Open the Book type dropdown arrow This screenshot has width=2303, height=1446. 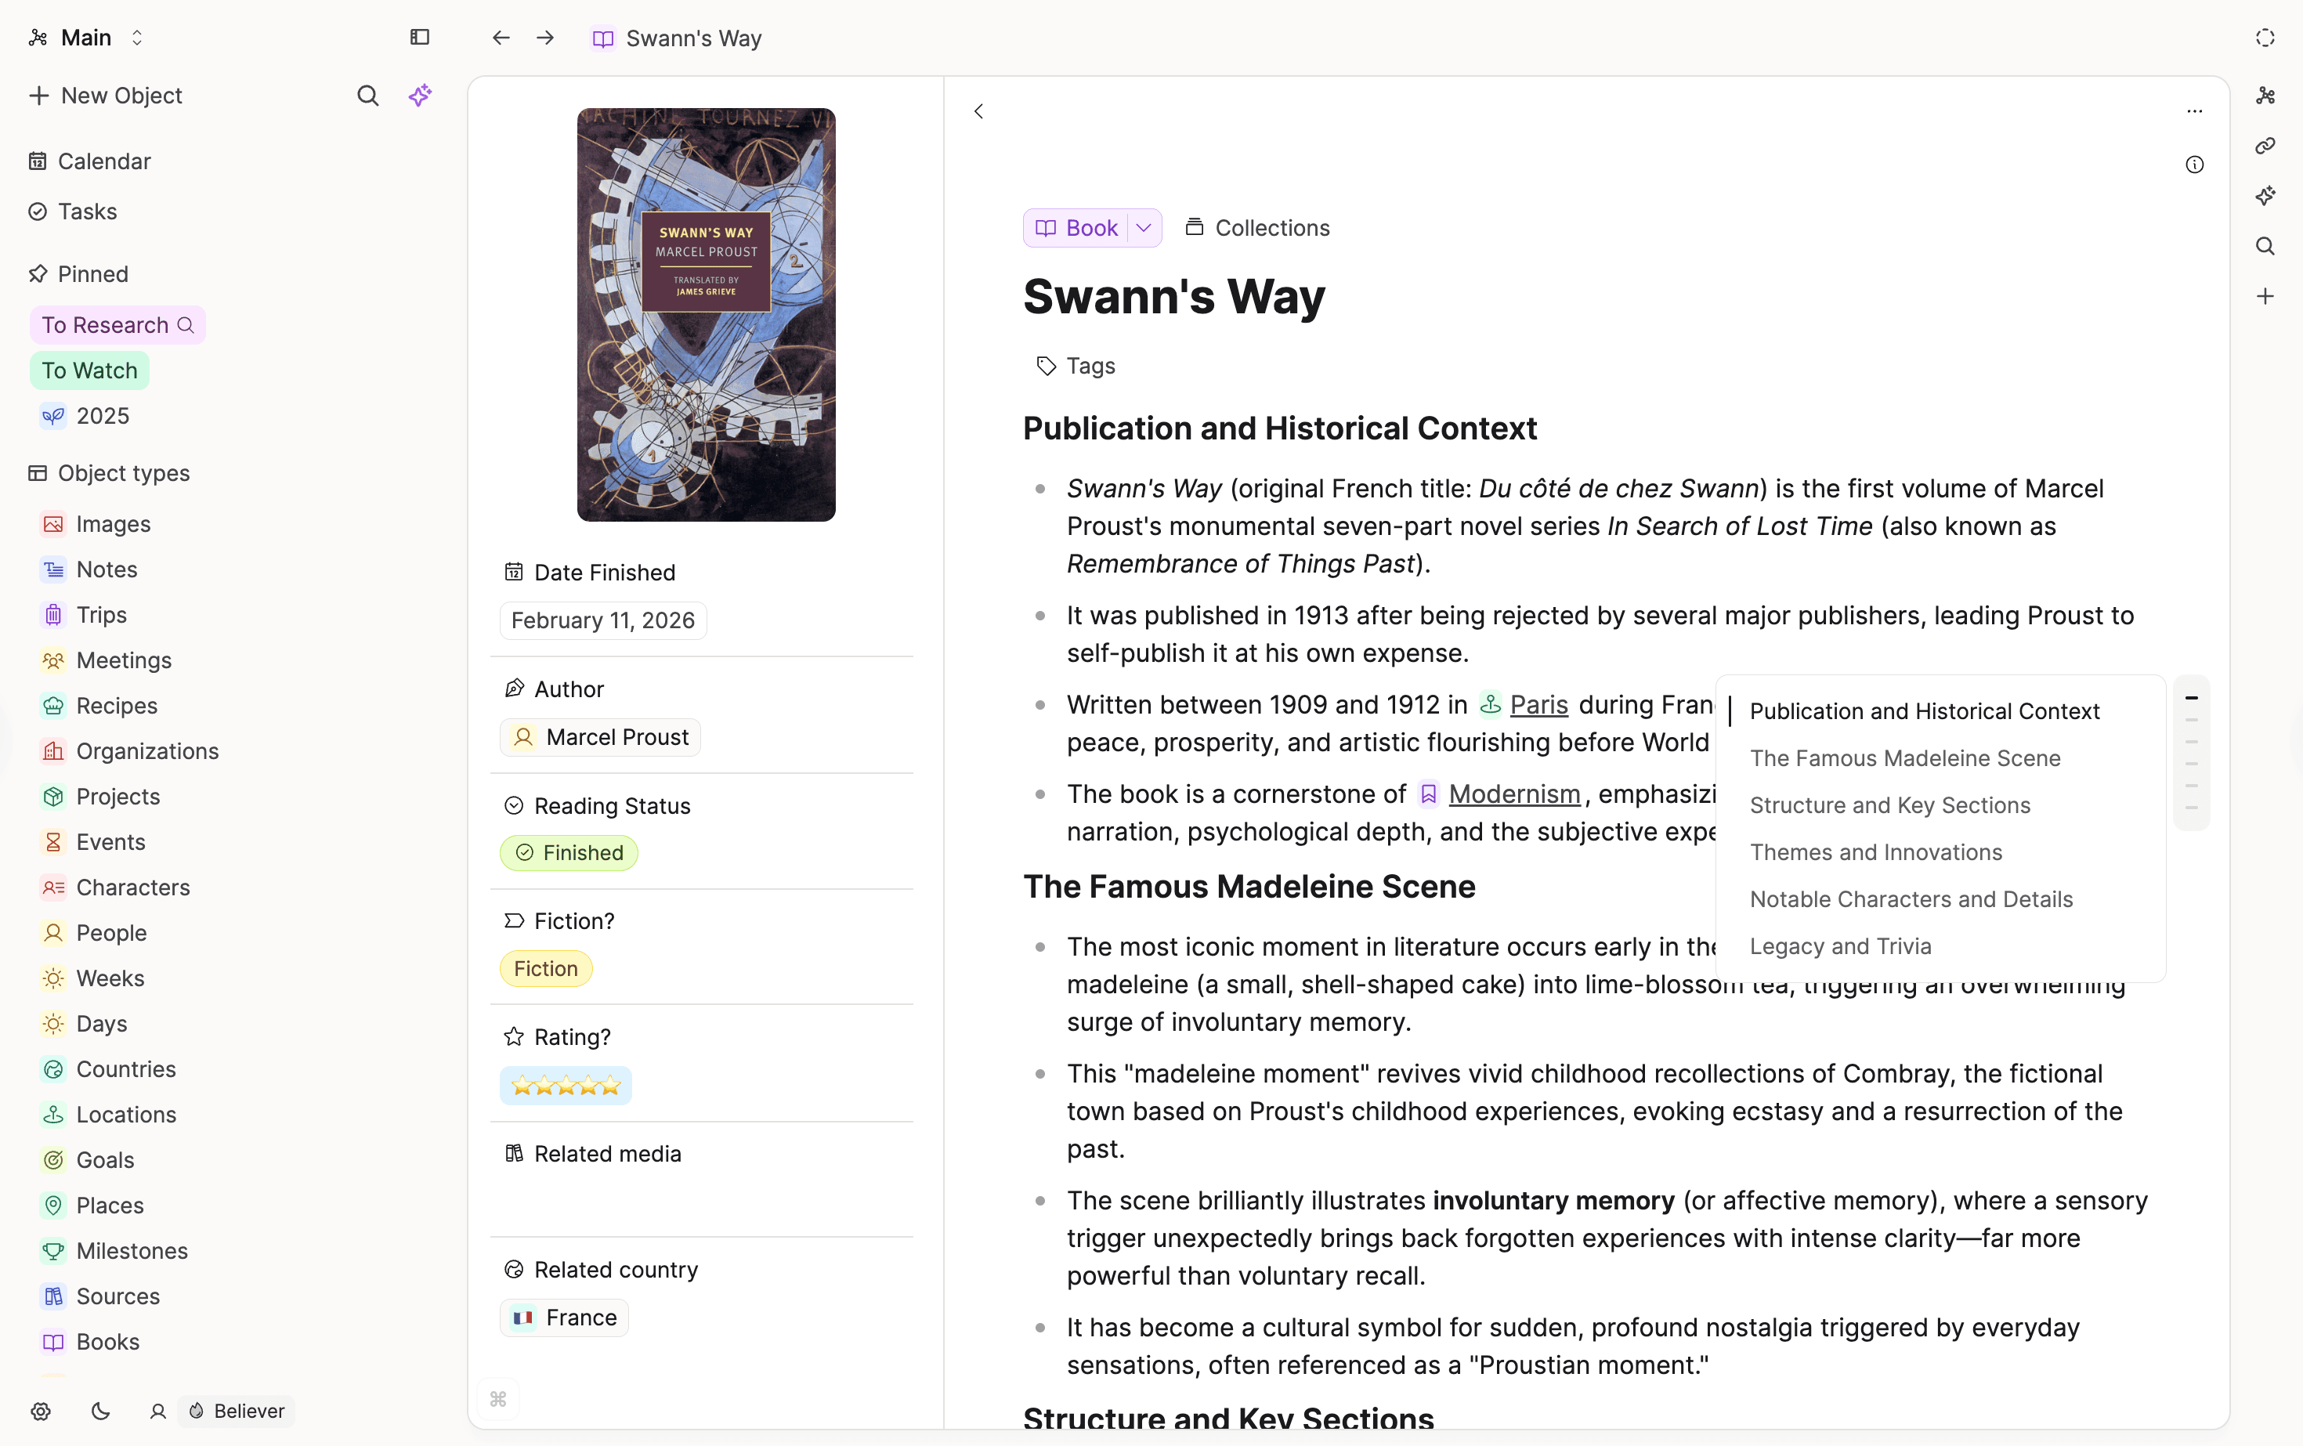coord(1144,229)
